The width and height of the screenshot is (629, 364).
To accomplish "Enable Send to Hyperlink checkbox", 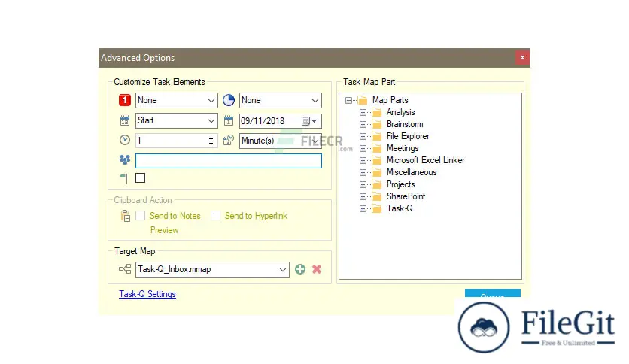I will 215,216.
